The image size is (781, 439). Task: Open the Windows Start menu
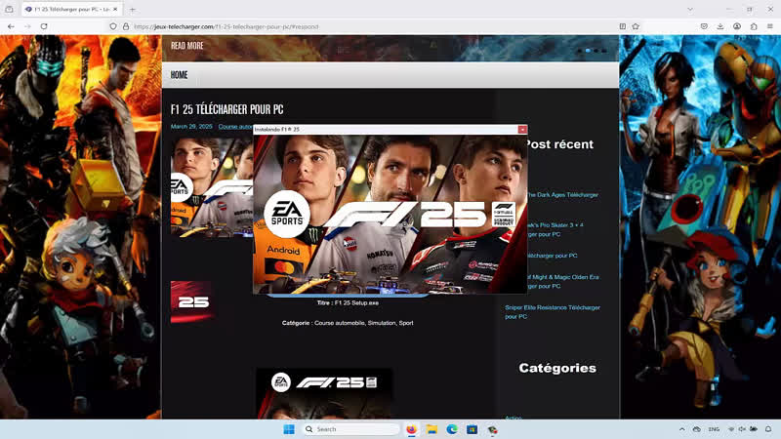pos(289,429)
